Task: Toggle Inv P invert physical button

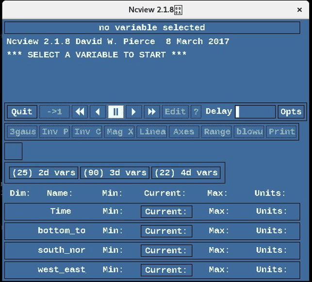Action: pos(54,132)
